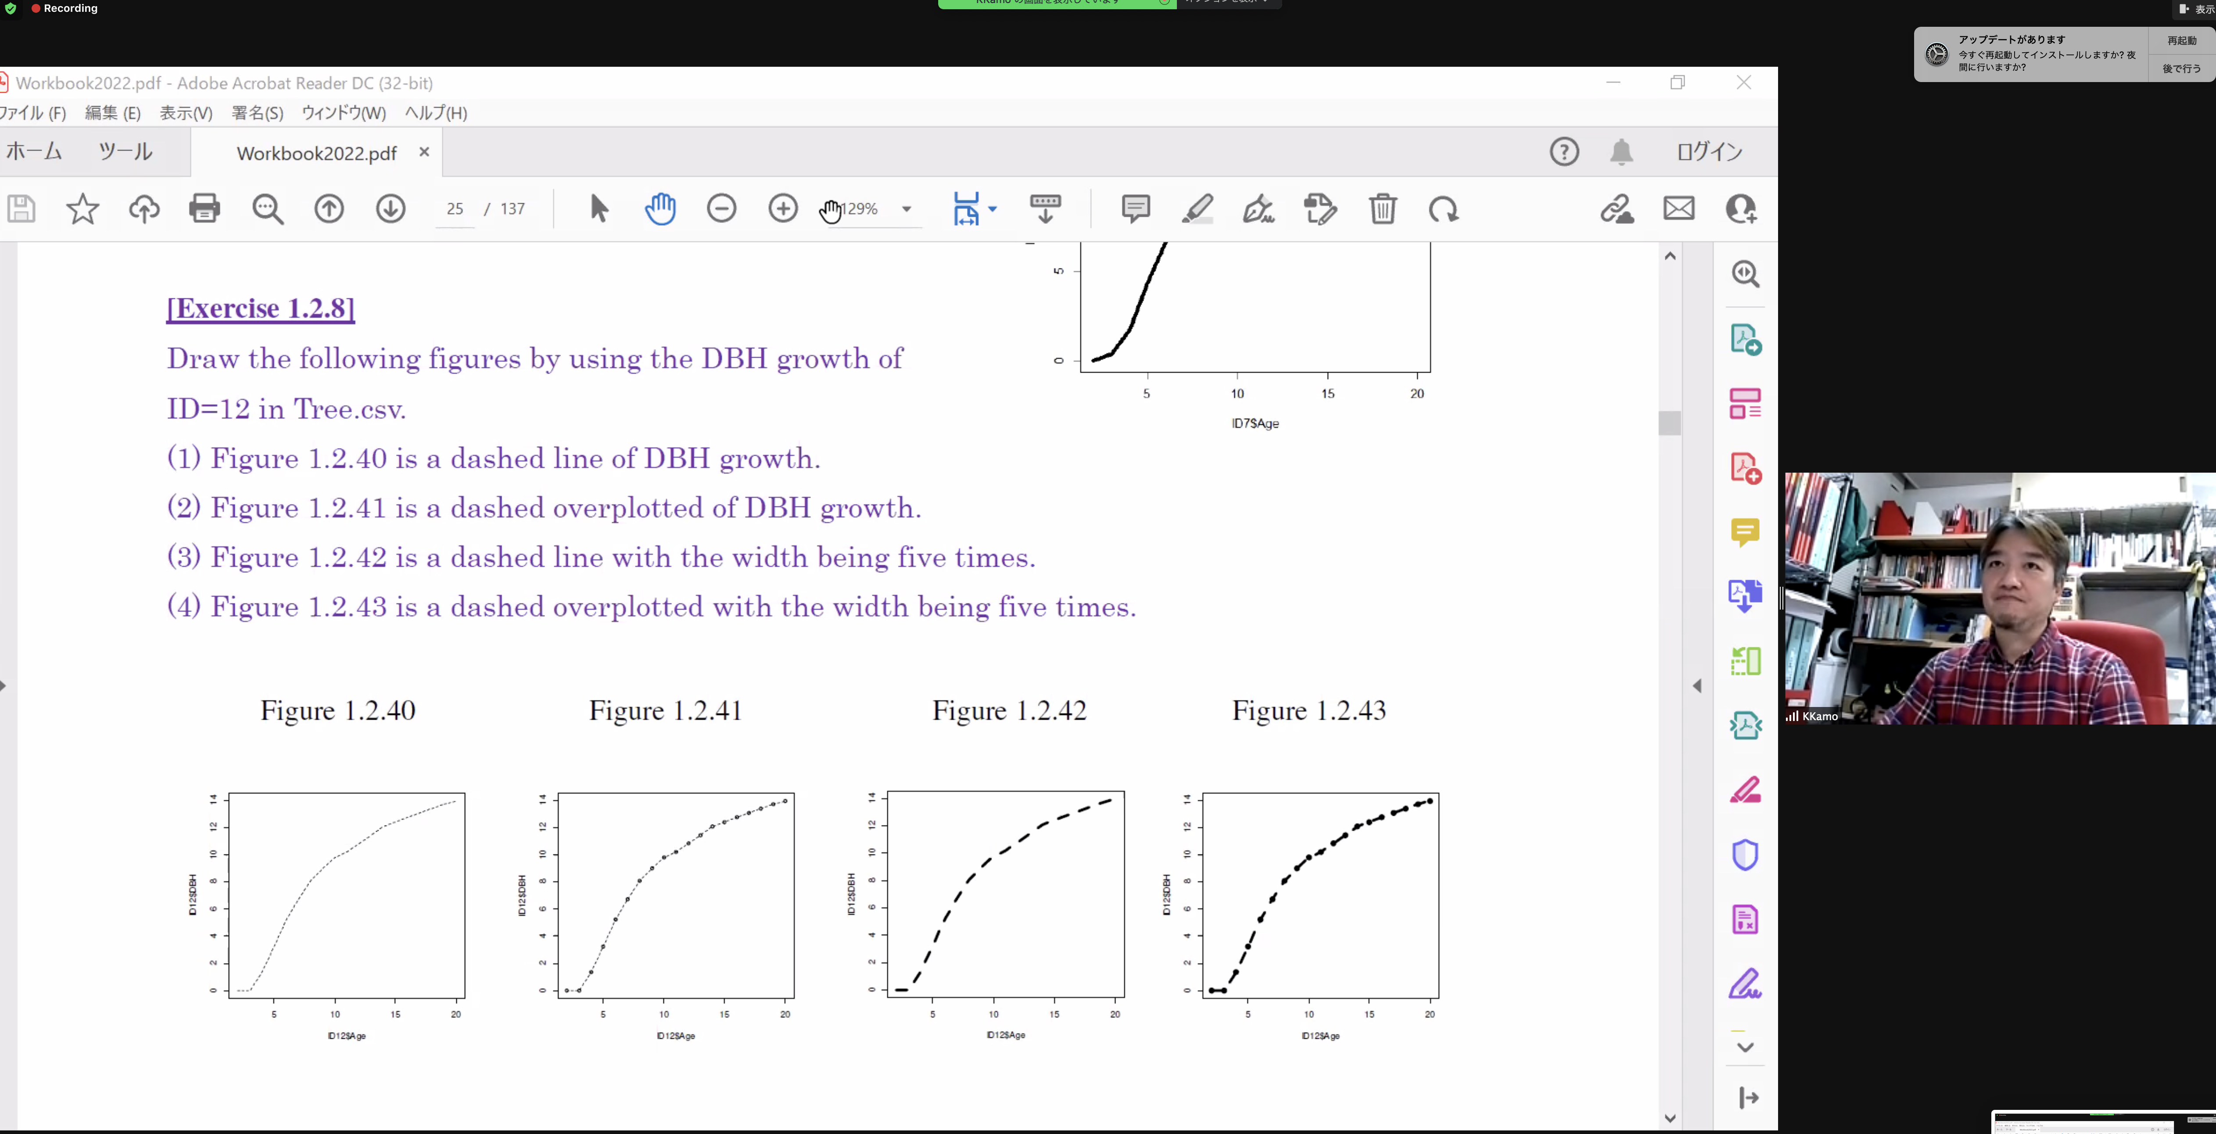This screenshot has height=1134, width=2216.
Task: Open the ウィンドウ(W) menu
Action: pyautogui.click(x=343, y=113)
